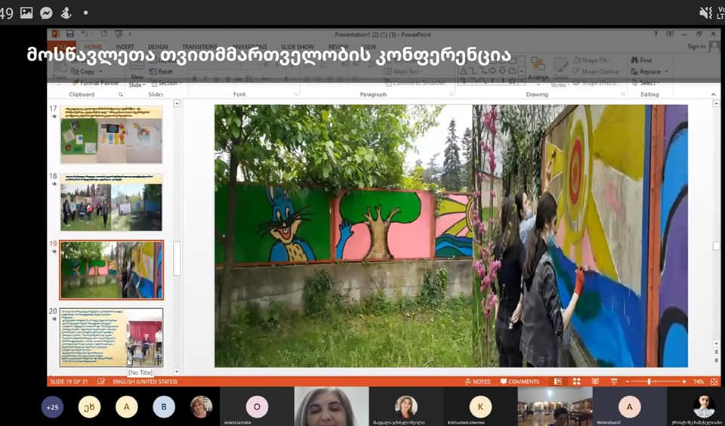The width and height of the screenshot is (725, 426).
Task: Save the presentation from Quick Access toolbar
Action: point(69,34)
